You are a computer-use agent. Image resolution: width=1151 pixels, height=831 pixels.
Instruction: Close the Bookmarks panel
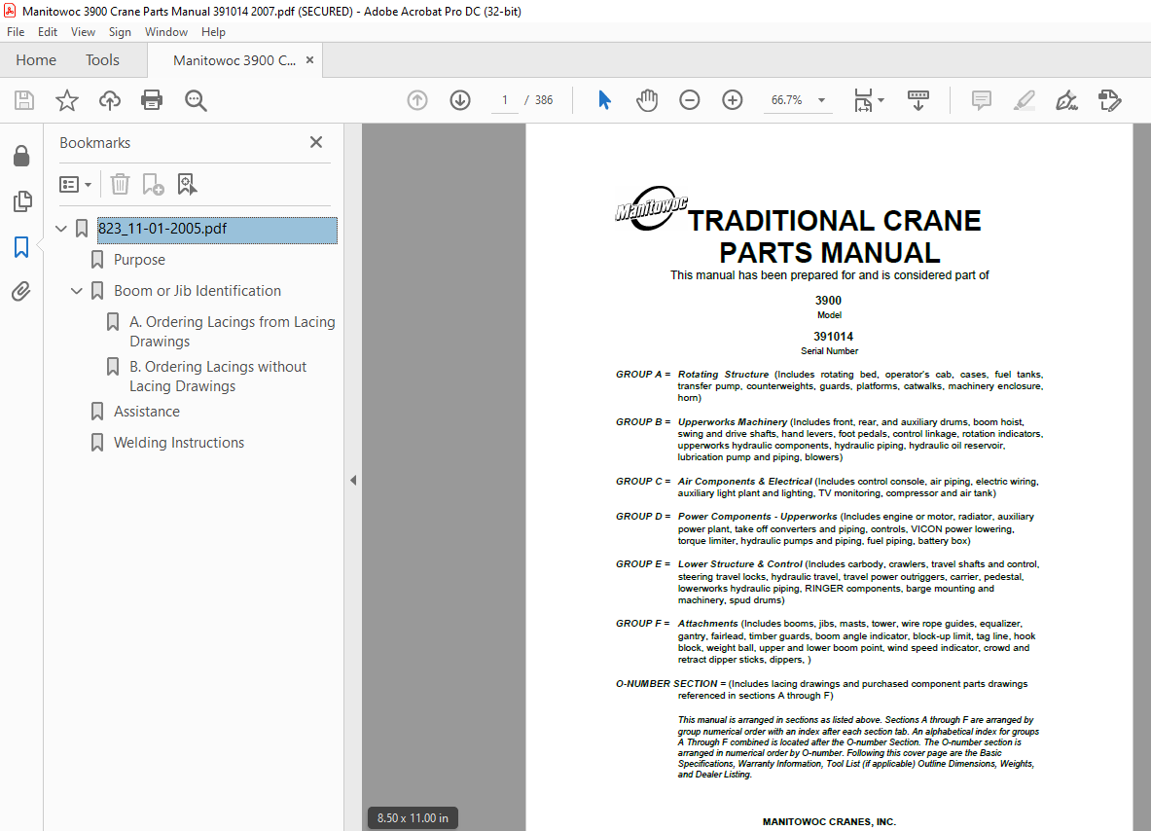coord(315,142)
